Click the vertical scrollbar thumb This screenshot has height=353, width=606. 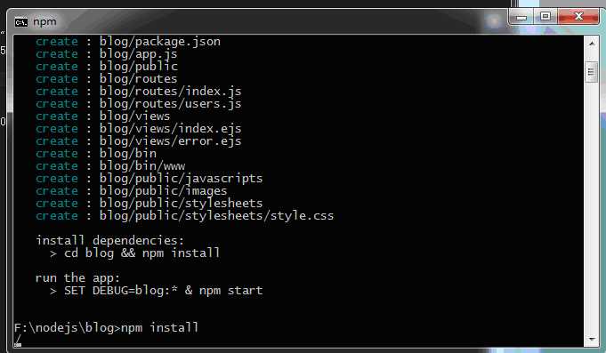click(591, 72)
